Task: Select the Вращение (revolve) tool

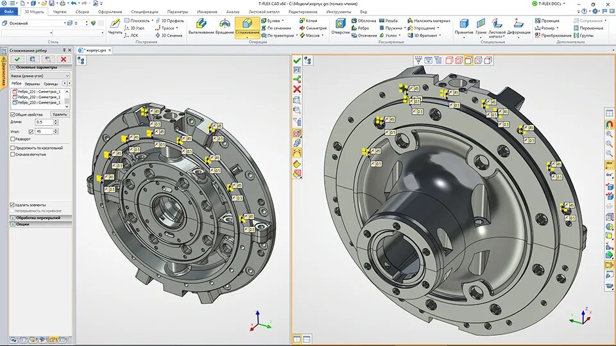Action: pos(225,27)
